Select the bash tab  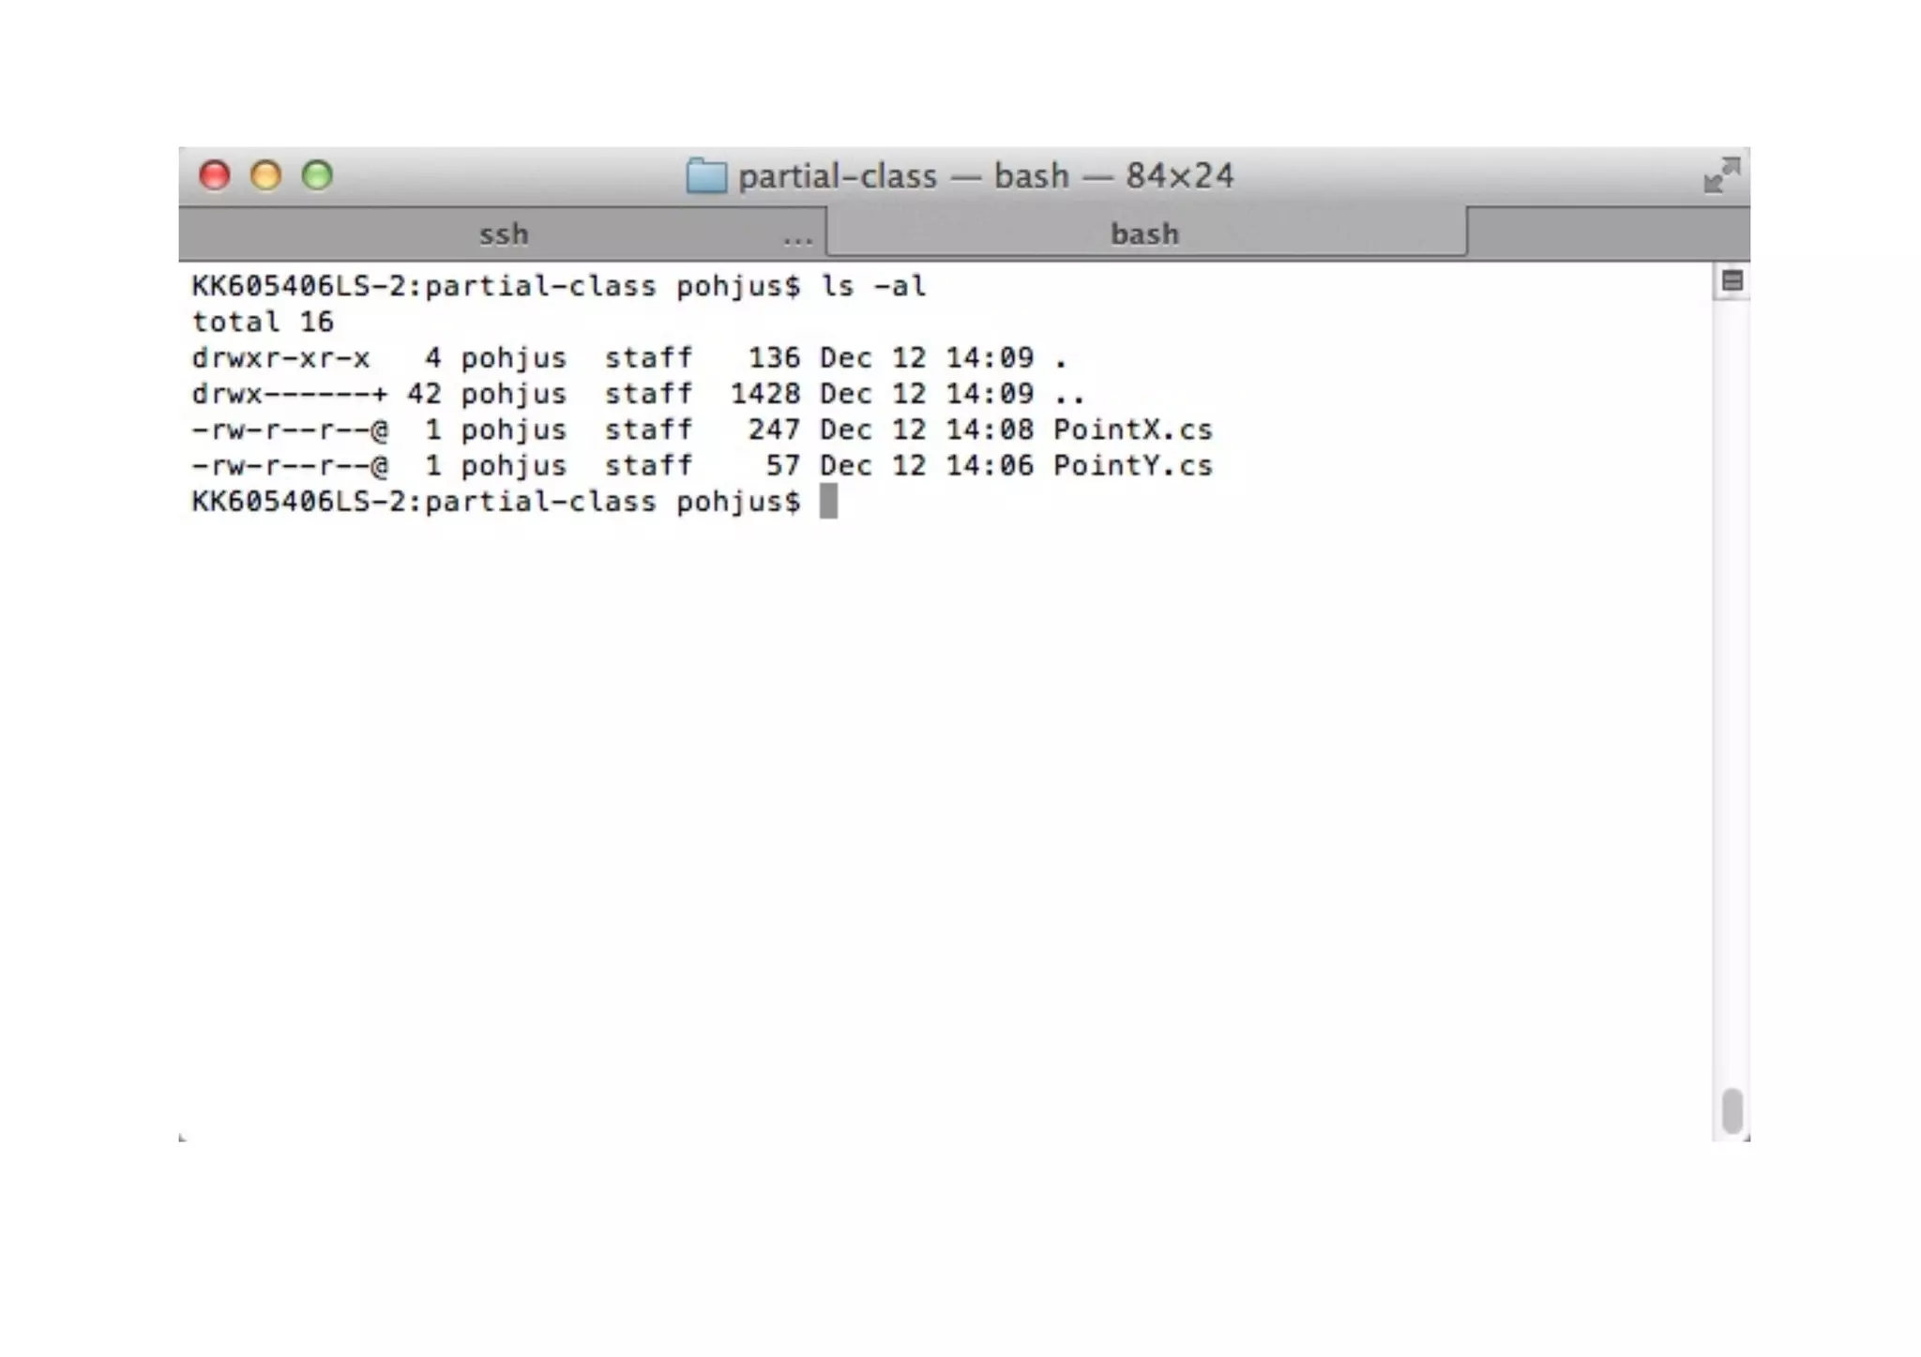(x=1144, y=234)
